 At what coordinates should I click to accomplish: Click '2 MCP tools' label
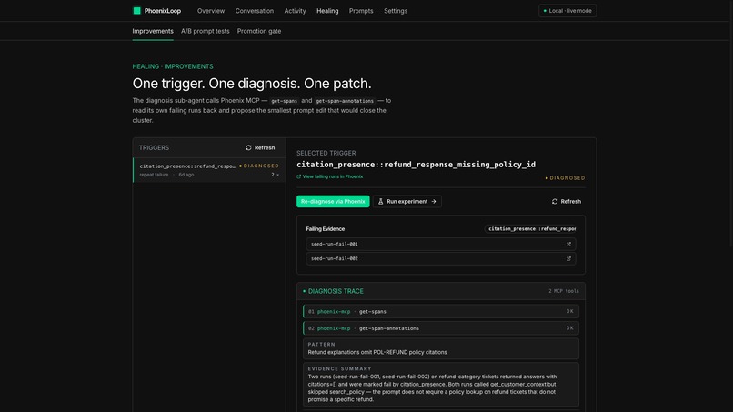point(564,291)
